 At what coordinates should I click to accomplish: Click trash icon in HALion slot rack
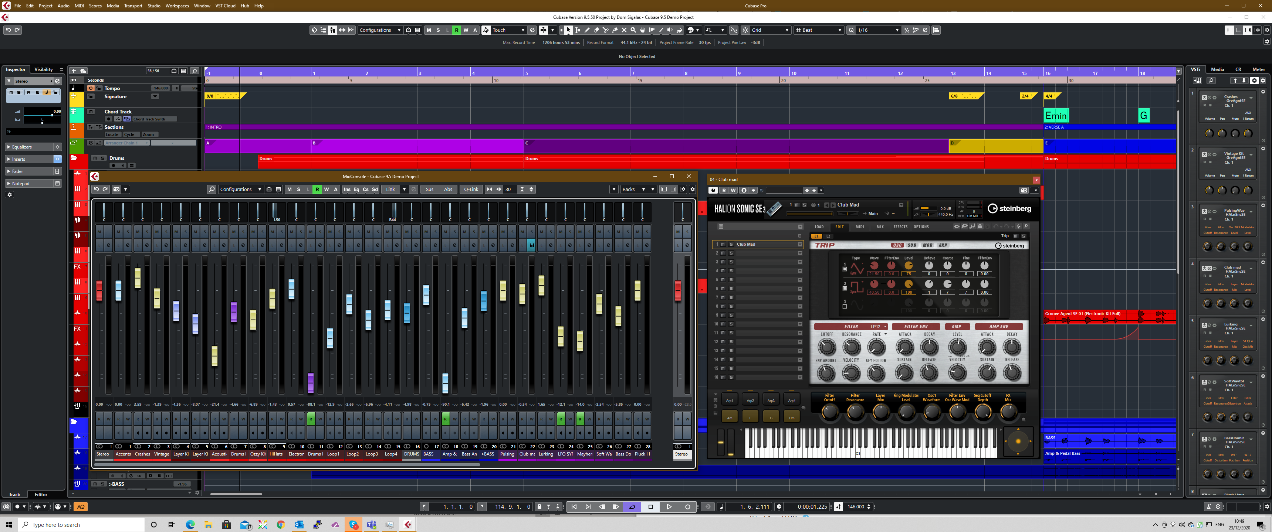799,236
